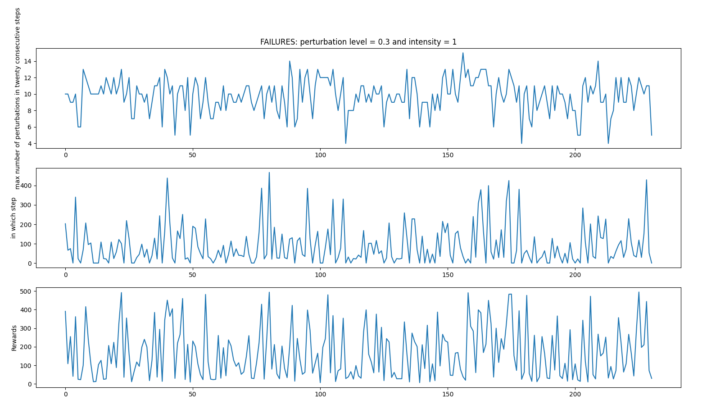This screenshot has height=418, width=725.
Task: Click x-tick "200" under the middle plot
Action: (x=575, y=275)
